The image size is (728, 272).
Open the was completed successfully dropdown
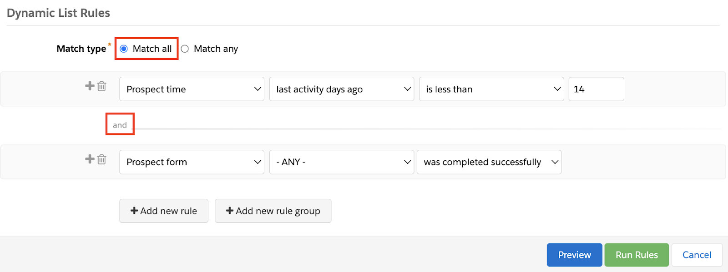489,162
